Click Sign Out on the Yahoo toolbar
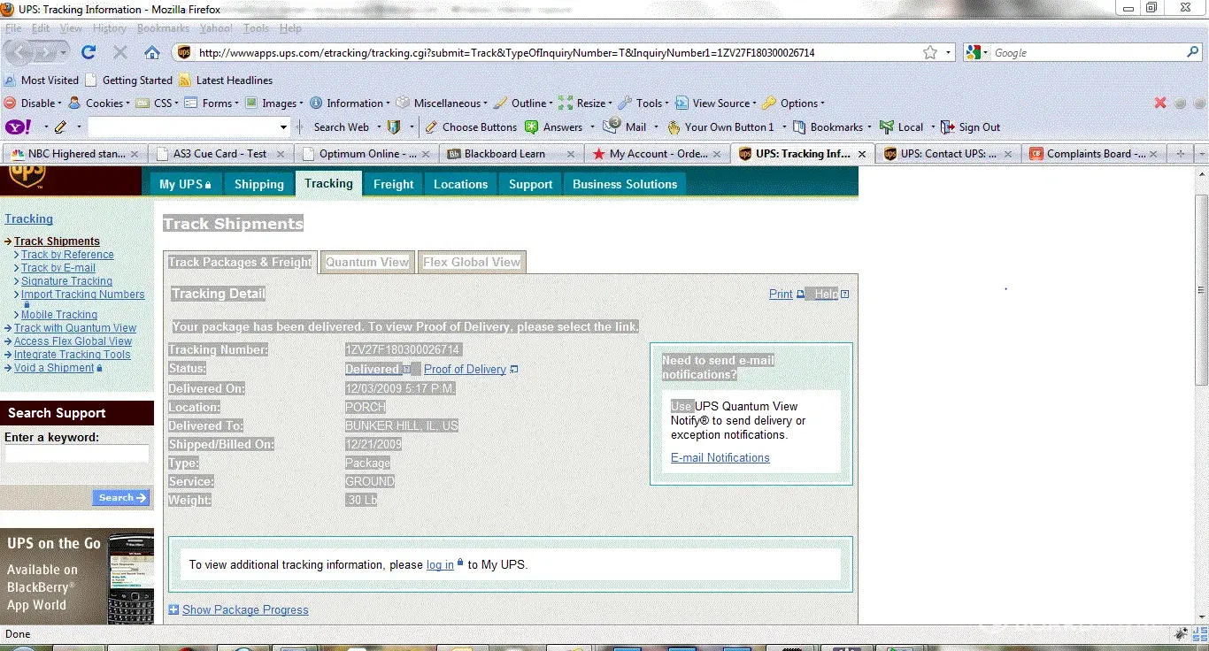Screen dimensions: 1209x651 (x=970, y=127)
